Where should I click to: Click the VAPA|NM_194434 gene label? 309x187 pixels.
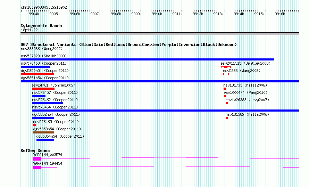(48, 163)
